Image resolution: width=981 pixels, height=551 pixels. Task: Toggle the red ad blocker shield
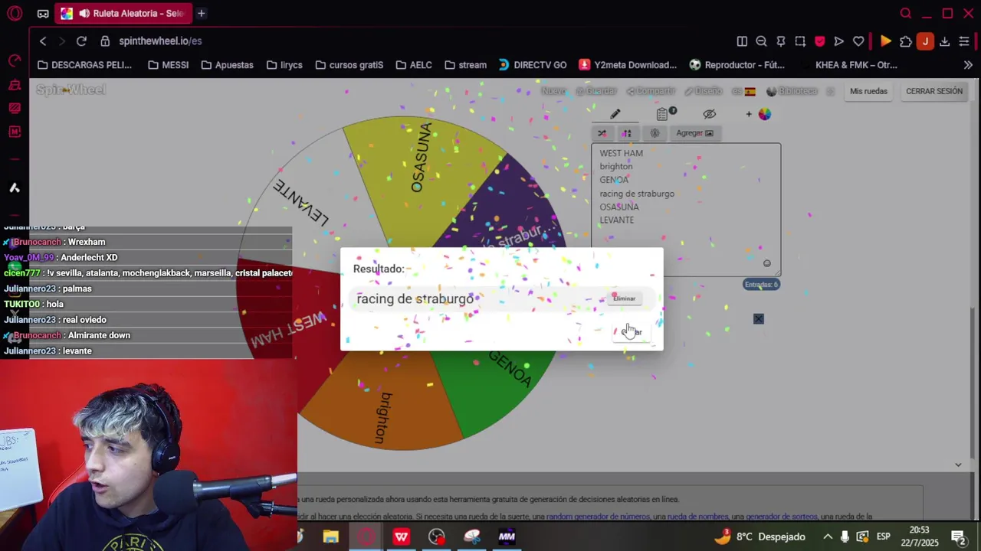pos(819,41)
